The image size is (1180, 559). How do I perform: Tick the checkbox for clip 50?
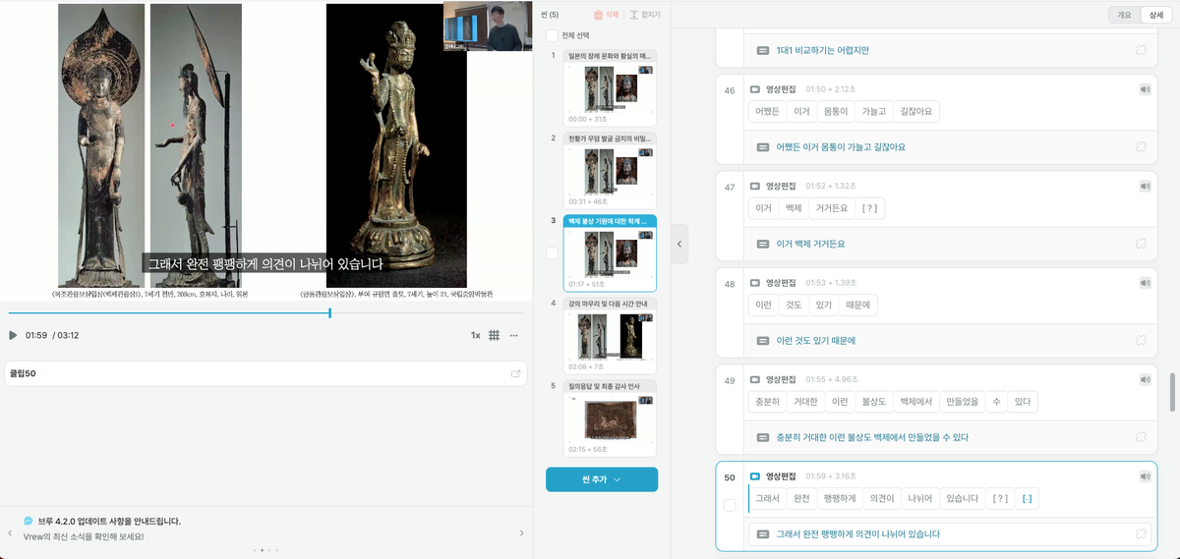(x=730, y=506)
